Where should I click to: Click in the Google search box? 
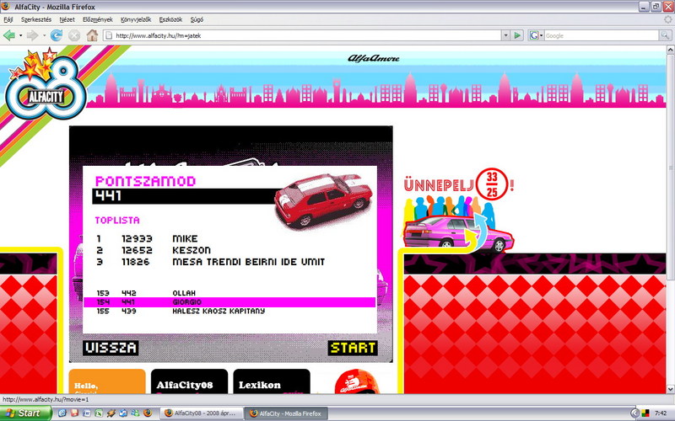(601, 35)
